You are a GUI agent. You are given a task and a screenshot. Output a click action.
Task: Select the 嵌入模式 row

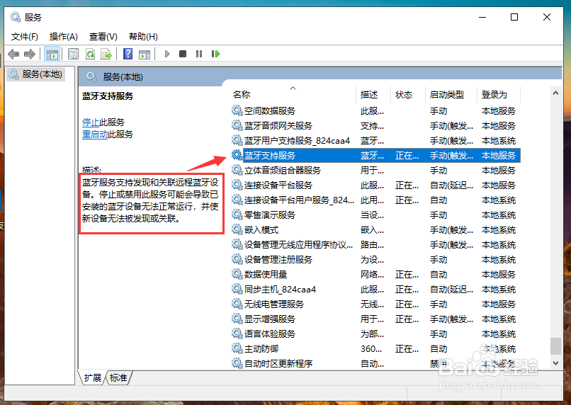point(375,230)
